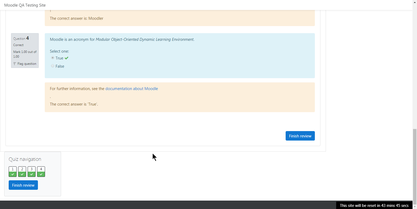Viewport: 417px width, 209px height.
Task: Select the True radio button
Action: (x=53, y=58)
